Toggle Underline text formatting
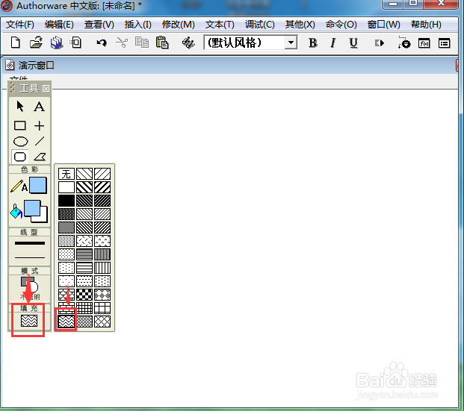 click(x=353, y=43)
